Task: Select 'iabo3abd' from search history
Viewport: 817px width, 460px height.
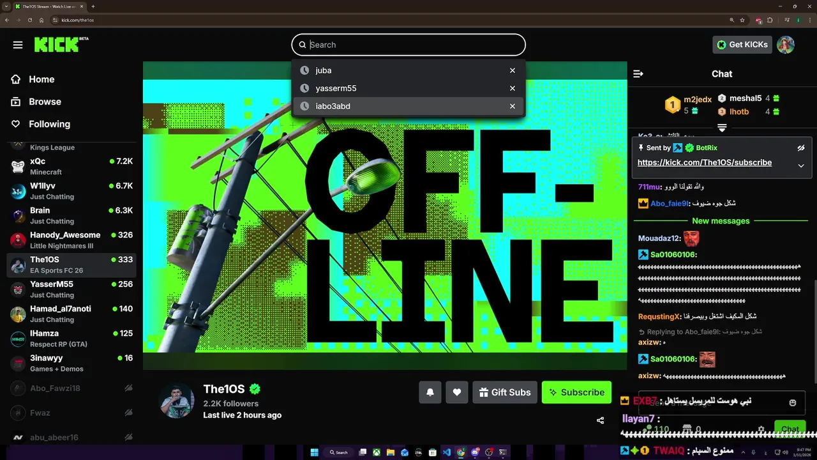Action: coord(408,106)
